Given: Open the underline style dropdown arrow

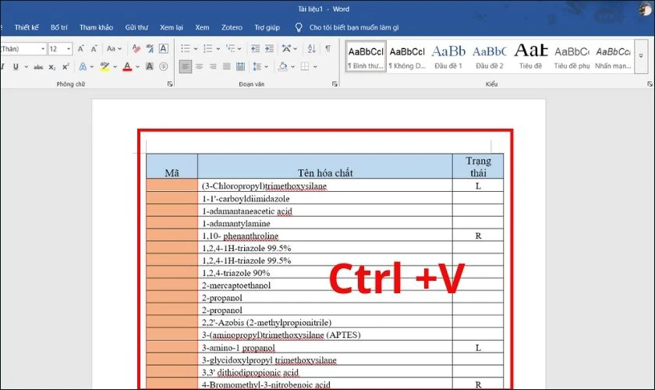Looking at the screenshot, I should pos(27,67).
